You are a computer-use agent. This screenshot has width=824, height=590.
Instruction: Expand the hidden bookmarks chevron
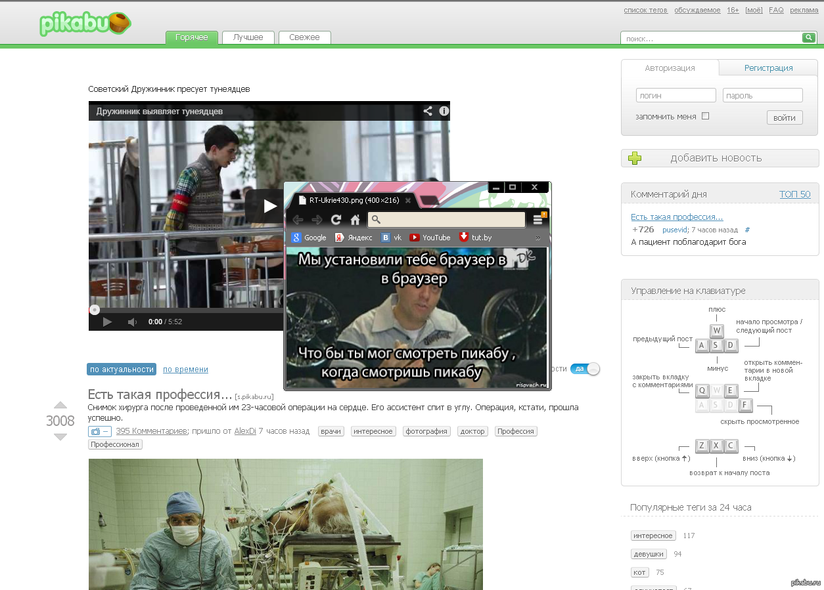(x=538, y=238)
